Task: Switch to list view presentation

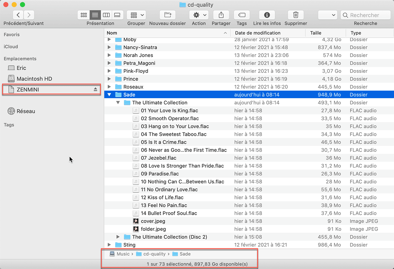Action: coord(95,15)
